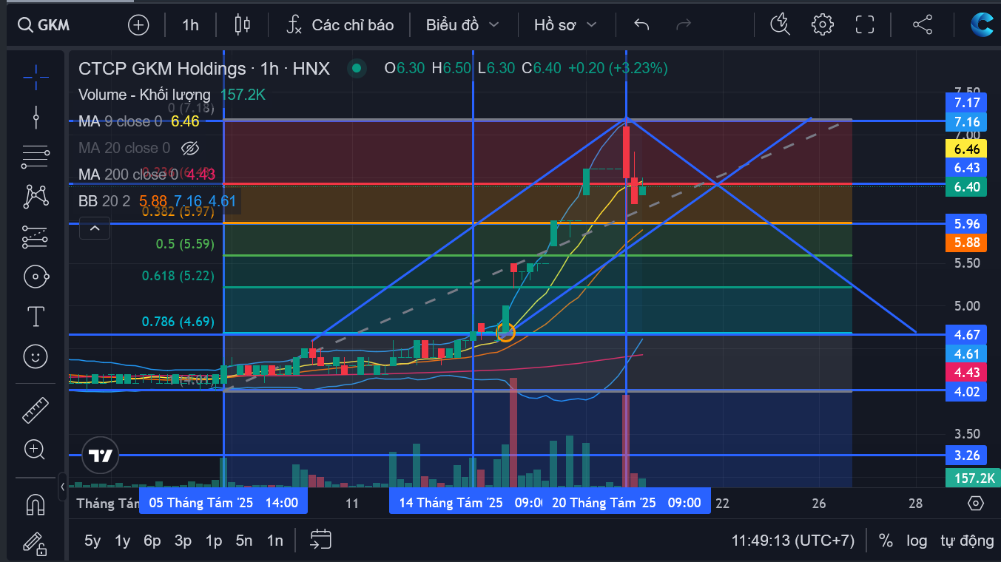
Task: Open chart settings gear in top toolbar
Action: click(x=822, y=24)
